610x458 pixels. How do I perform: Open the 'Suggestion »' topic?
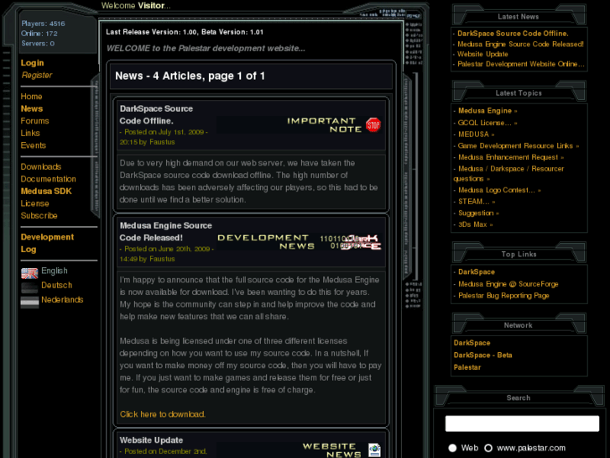(x=478, y=213)
